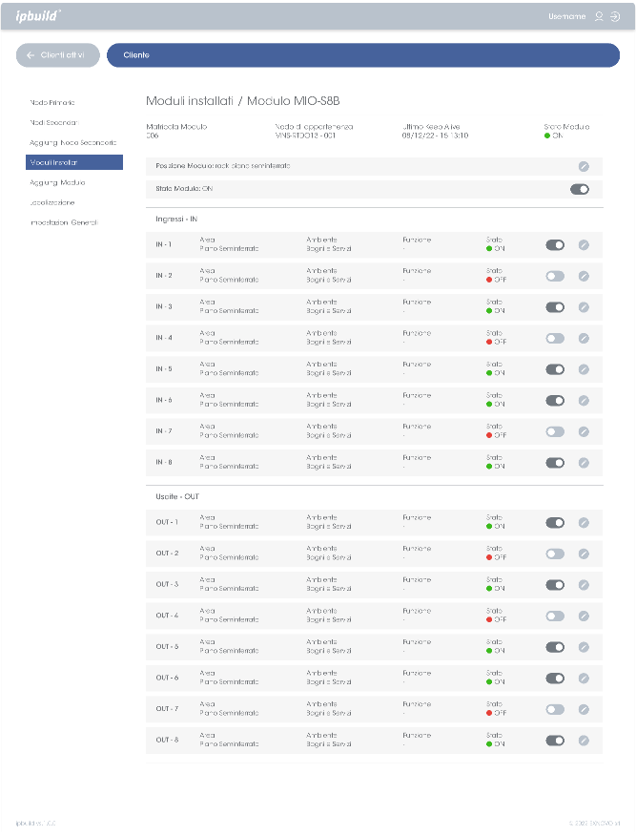Click the user profile icon in header
636x836 pixels.
tap(598, 16)
